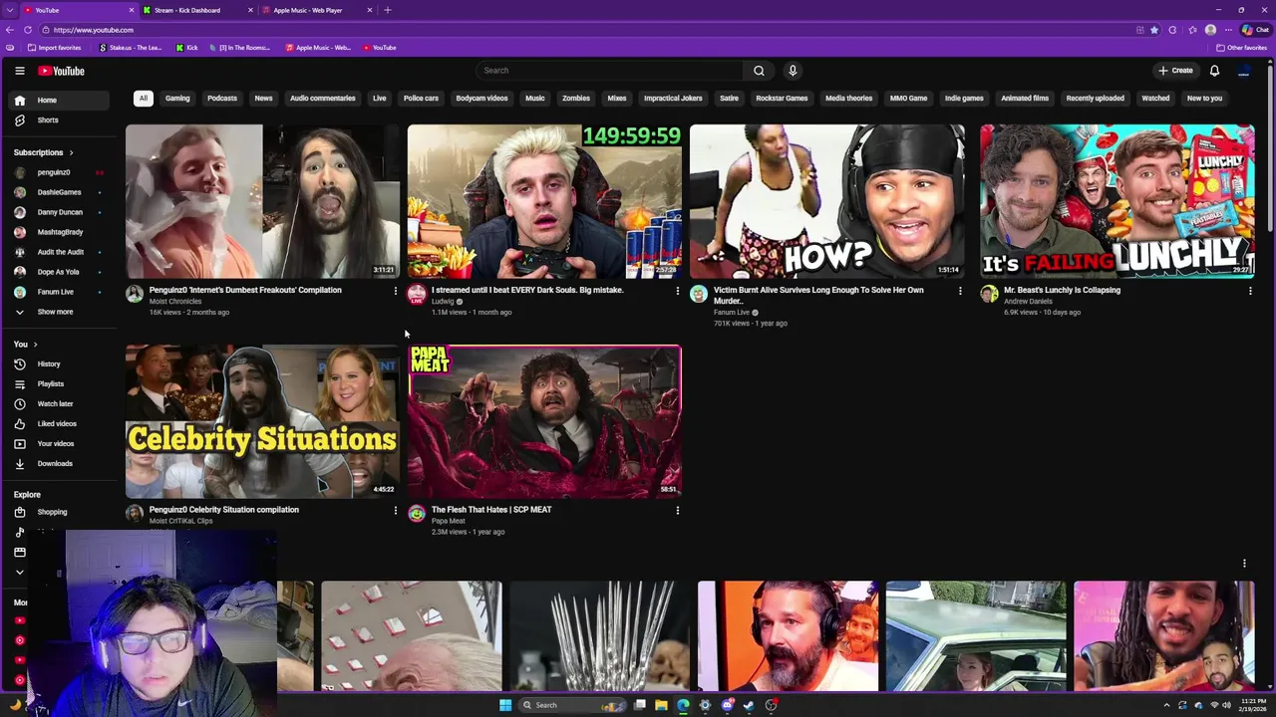
Task: Select the All filter chip
Action: (x=143, y=99)
